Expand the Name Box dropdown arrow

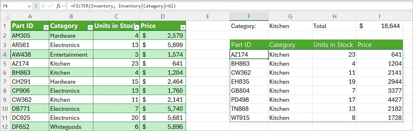click(x=29, y=6)
